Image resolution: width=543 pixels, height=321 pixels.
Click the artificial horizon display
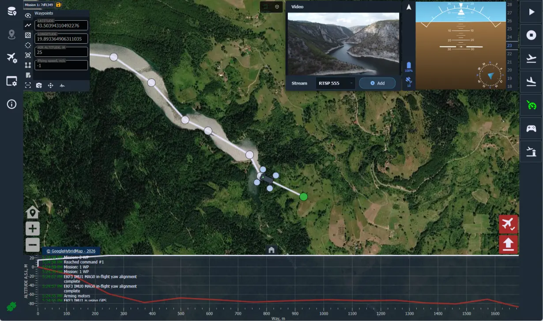click(460, 45)
